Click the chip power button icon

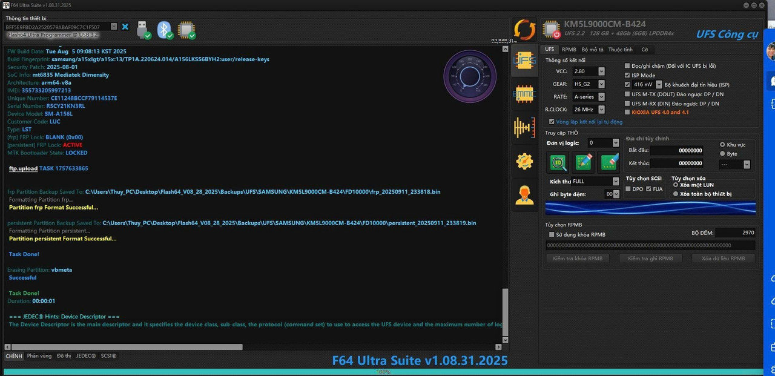tap(552, 30)
